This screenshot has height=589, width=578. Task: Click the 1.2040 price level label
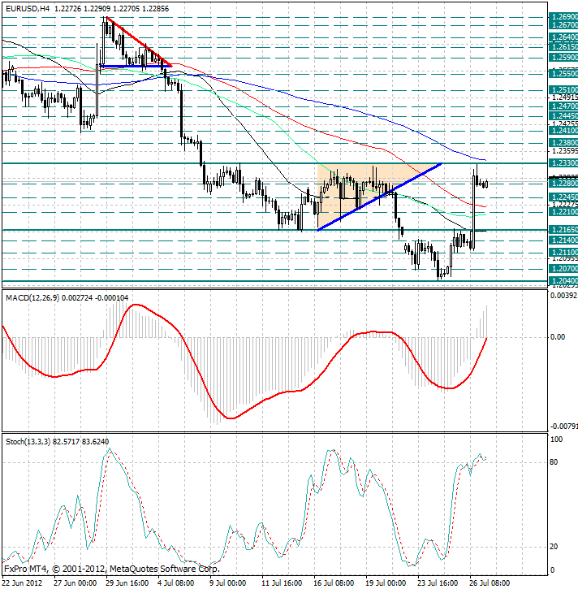click(563, 281)
